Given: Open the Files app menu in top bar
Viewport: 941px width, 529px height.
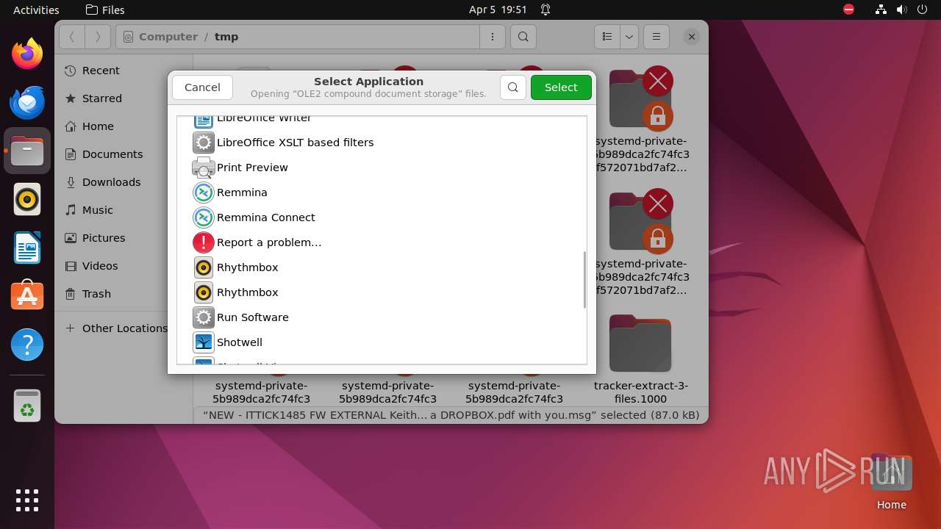Looking at the screenshot, I should point(105,10).
